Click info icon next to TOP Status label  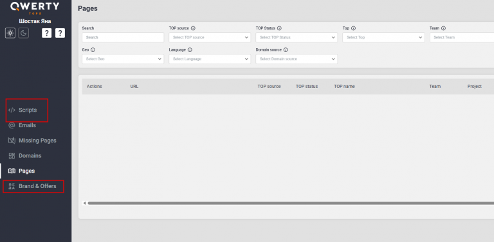279,28
